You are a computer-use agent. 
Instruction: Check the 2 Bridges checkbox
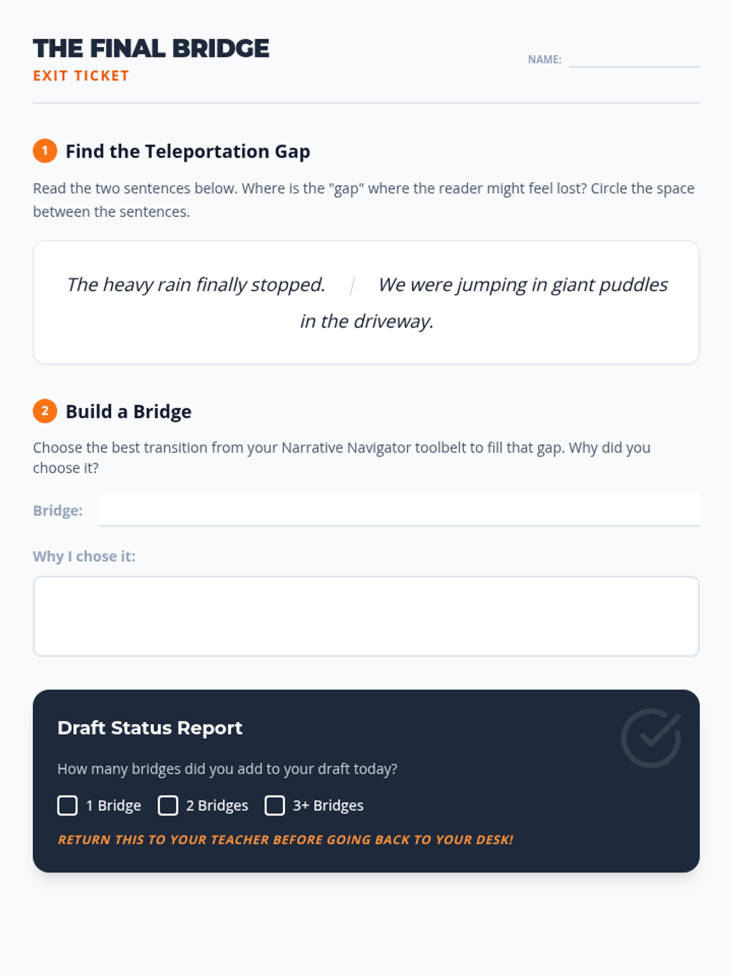coord(168,805)
